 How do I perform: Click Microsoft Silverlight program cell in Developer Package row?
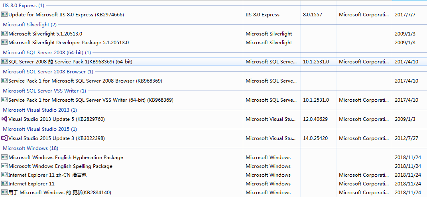[x=269, y=43]
